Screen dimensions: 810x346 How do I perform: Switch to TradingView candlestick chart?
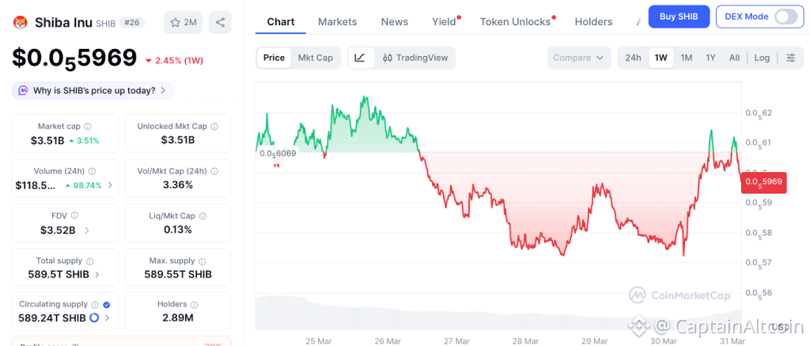414,58
